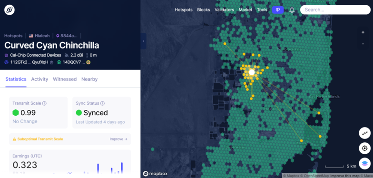Open the 8844a hex breadcrumb

(x=69, y=36)
